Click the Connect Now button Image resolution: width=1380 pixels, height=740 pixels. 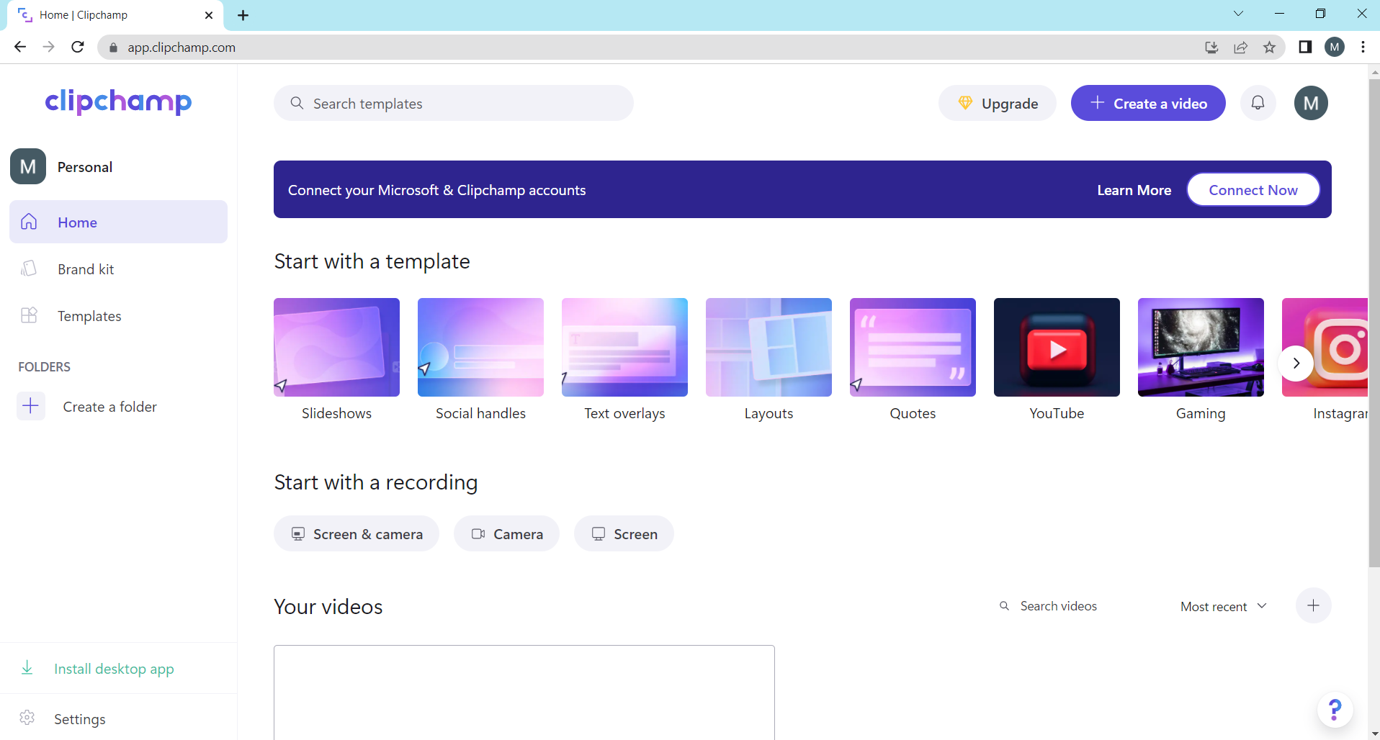tap(1253, 189)
